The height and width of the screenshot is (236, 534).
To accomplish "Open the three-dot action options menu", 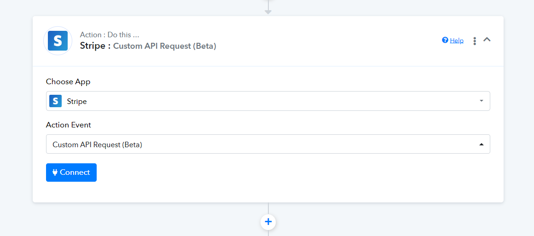I will point(475,41).
